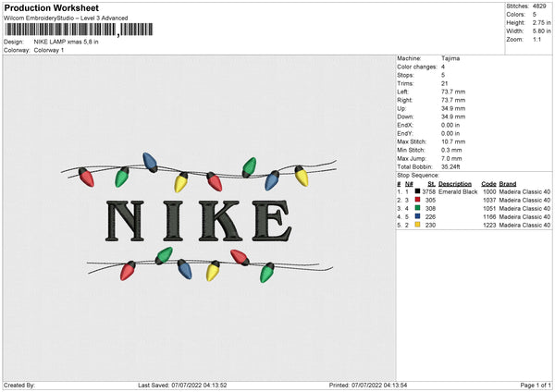Click the 'Emerald Black' description text
Image resolution: width=555 pixels, height=392 pixels.
458,191
